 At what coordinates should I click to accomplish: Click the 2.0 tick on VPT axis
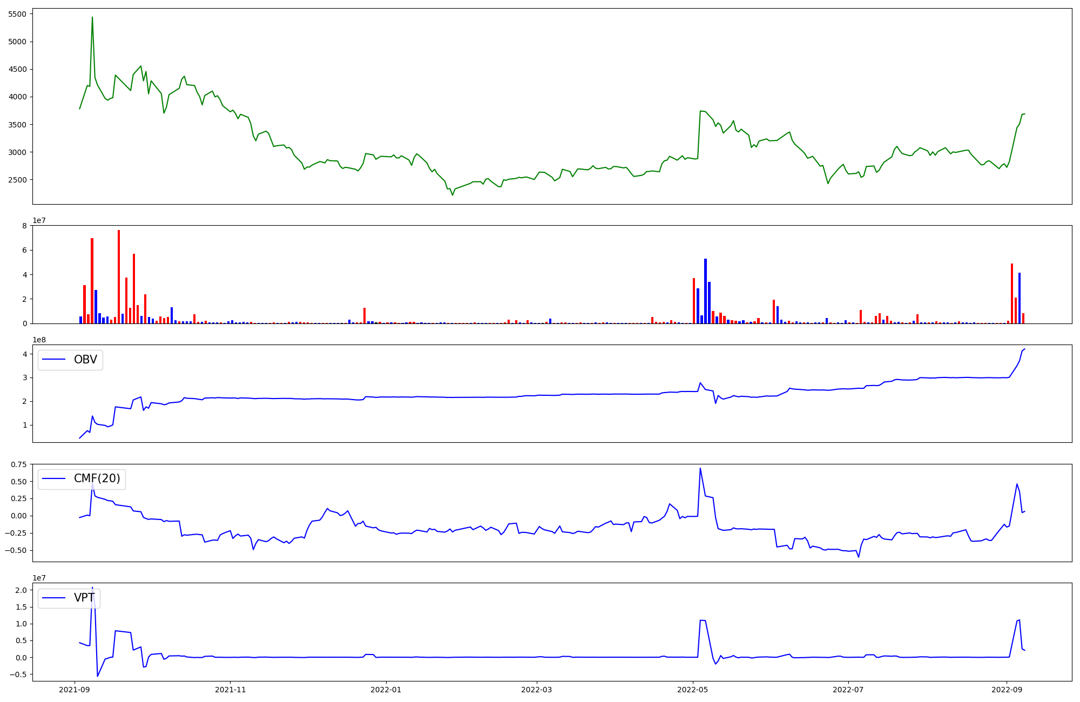coord(21,590)
